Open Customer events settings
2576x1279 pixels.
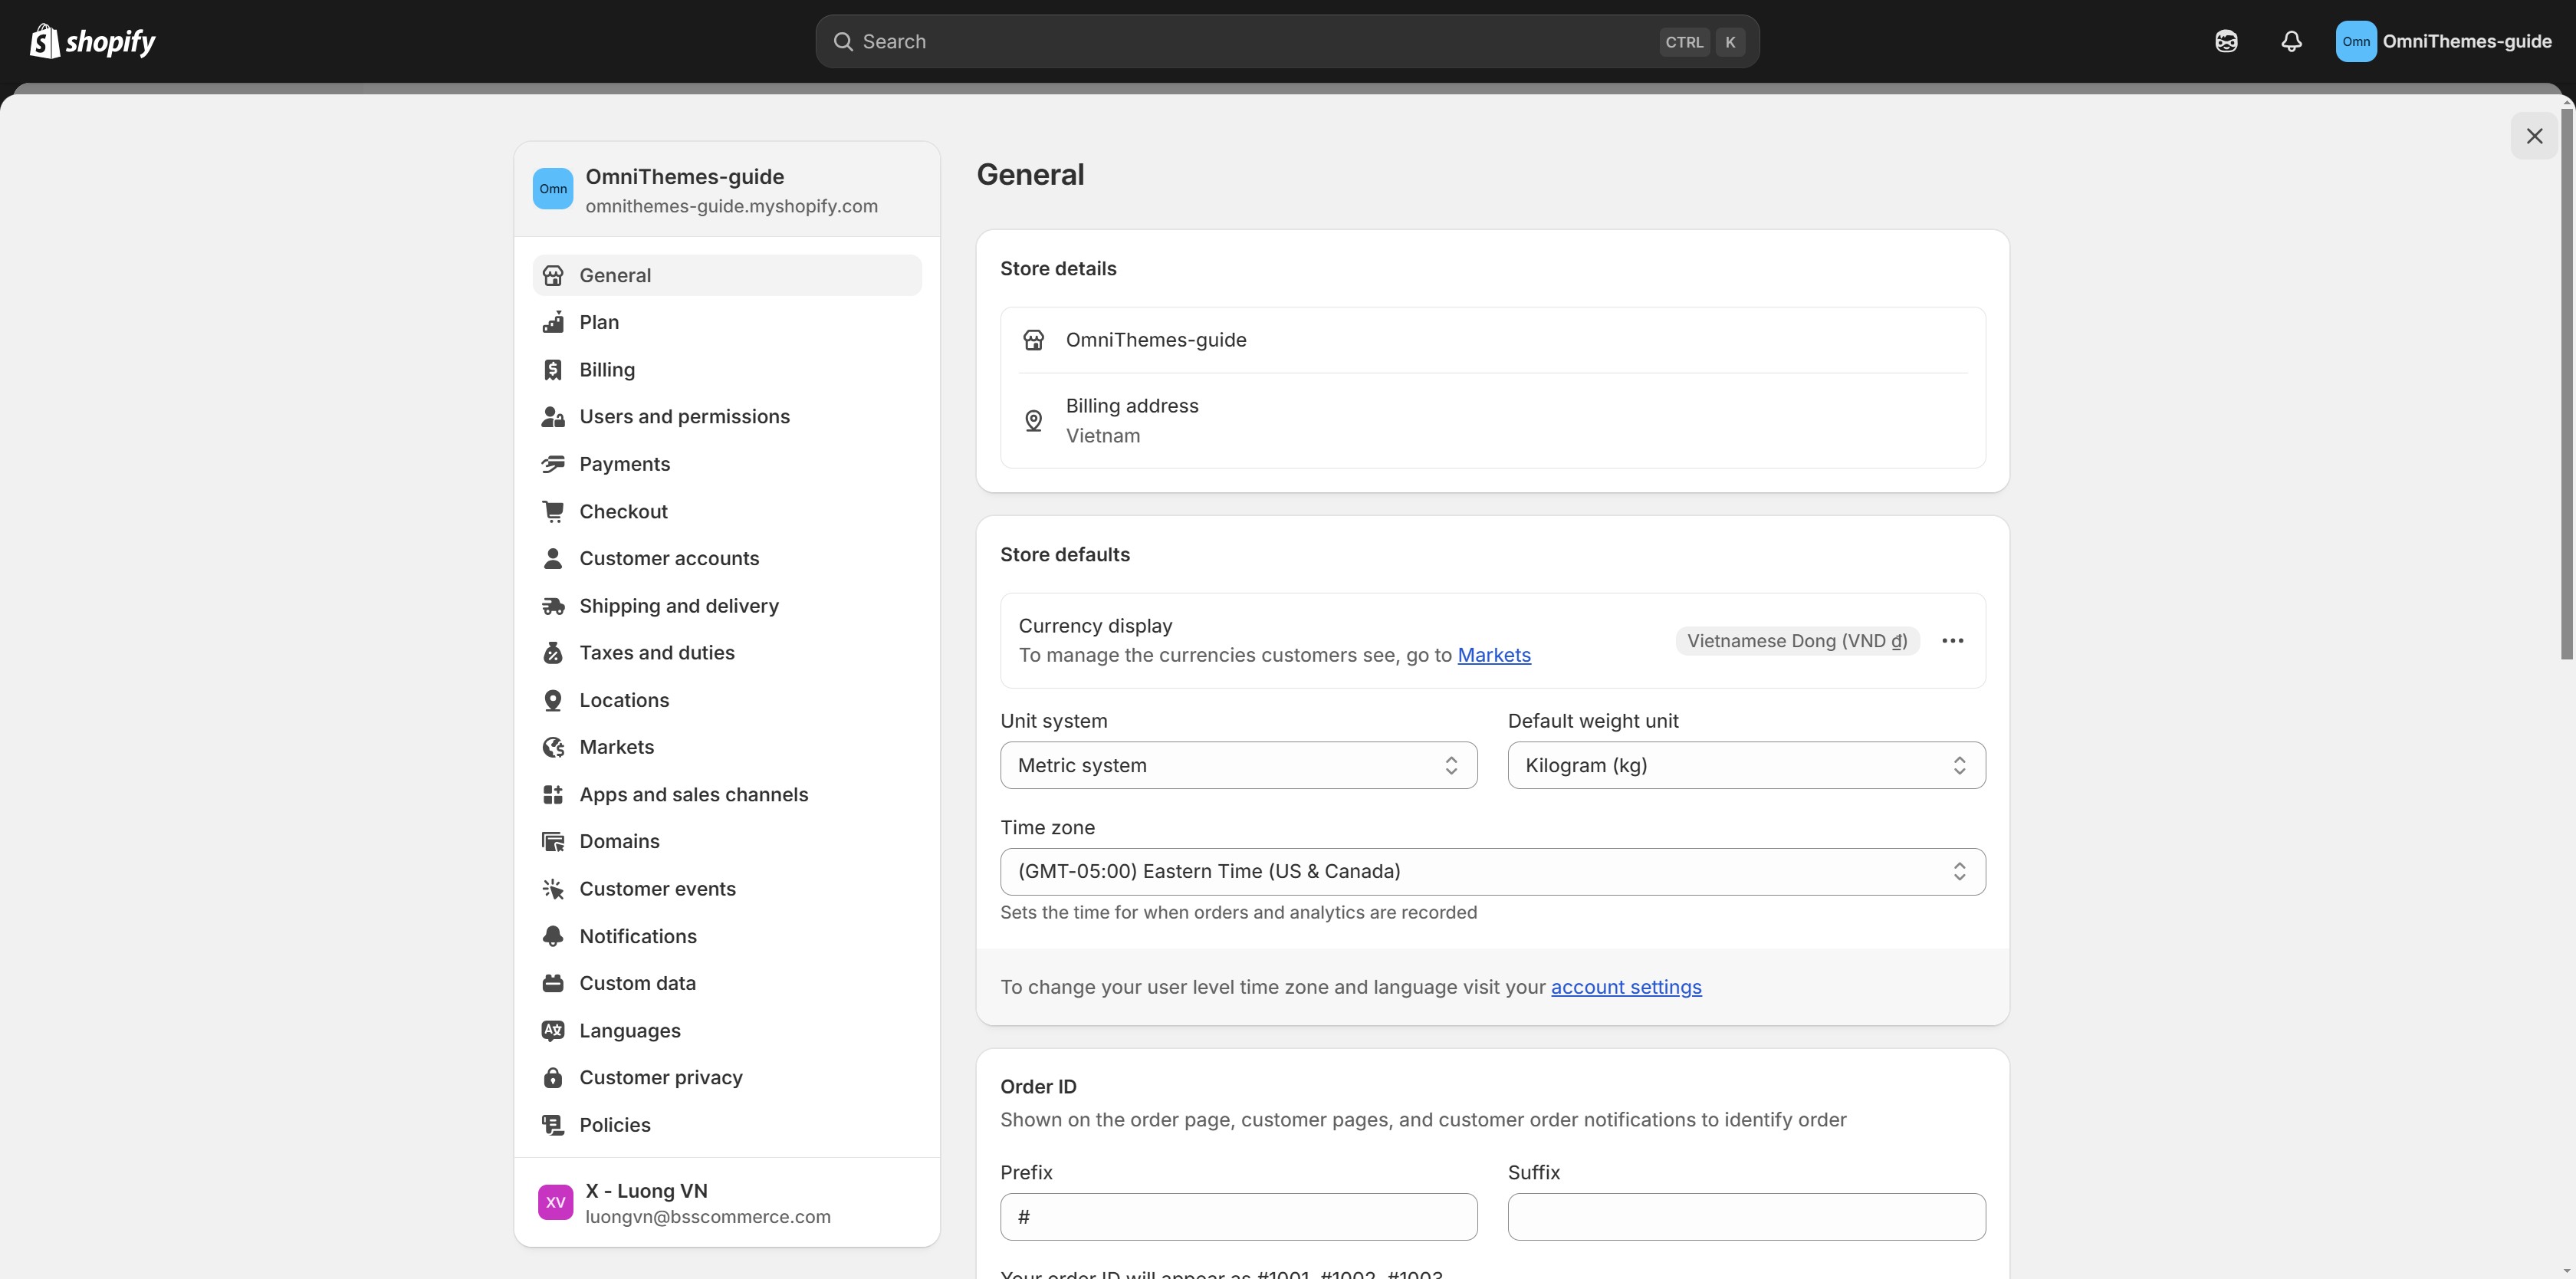pos(727,889)
